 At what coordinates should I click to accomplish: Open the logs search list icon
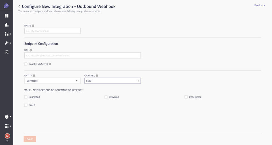click(x=7, y=52)
